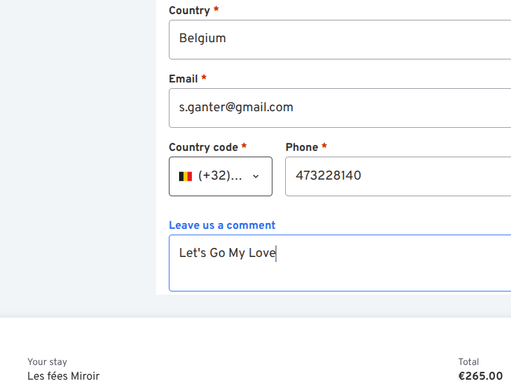The width and height of the screenshot is (511, 388).
Task: Click the "Leave us a comment" label
Action: click(222, 225)
